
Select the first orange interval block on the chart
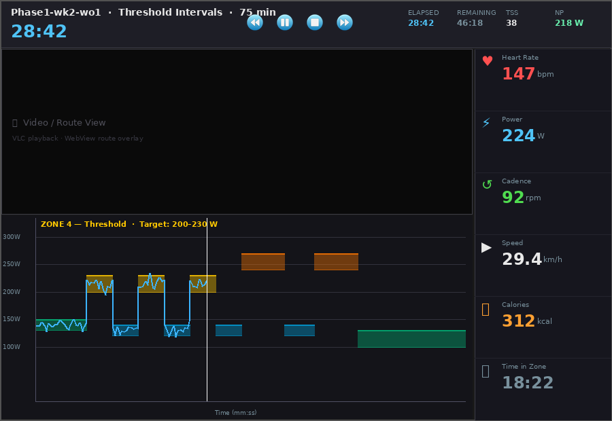point(263,261)
